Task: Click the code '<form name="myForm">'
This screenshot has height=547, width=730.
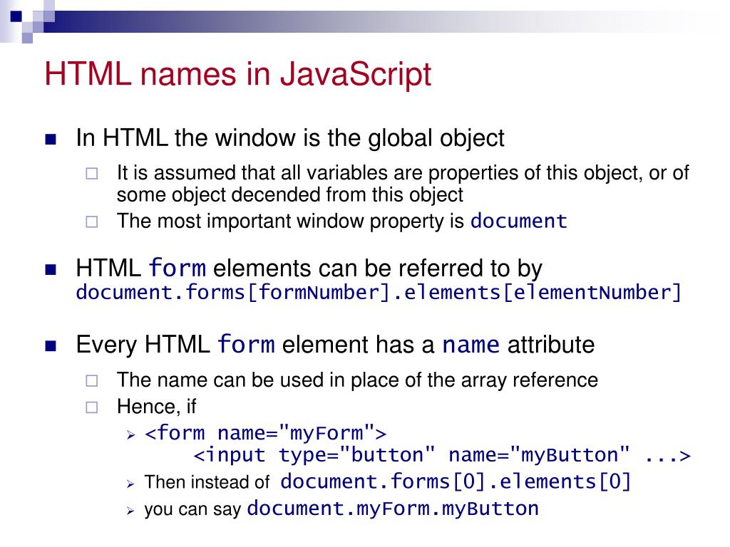Action: pyautogui.click(x=265, y=433)
